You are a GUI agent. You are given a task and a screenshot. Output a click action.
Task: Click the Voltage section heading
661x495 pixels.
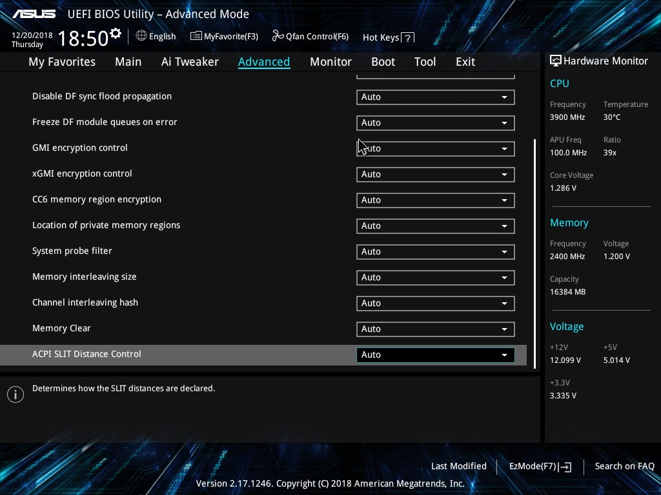(x=567, y=327)
